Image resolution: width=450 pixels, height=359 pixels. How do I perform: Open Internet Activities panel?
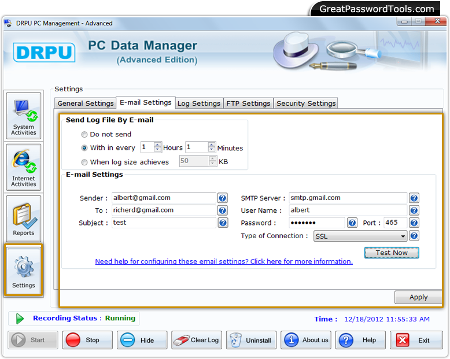click(24, 168)
